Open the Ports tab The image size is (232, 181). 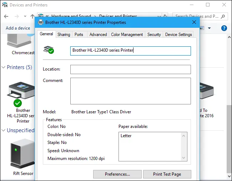(79, 35)
